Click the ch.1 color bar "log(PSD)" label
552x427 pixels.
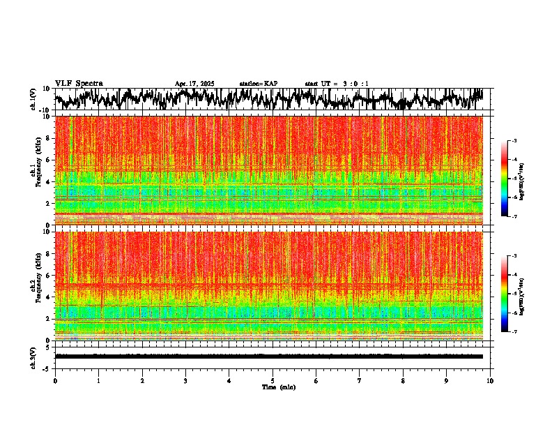[522, 181]
